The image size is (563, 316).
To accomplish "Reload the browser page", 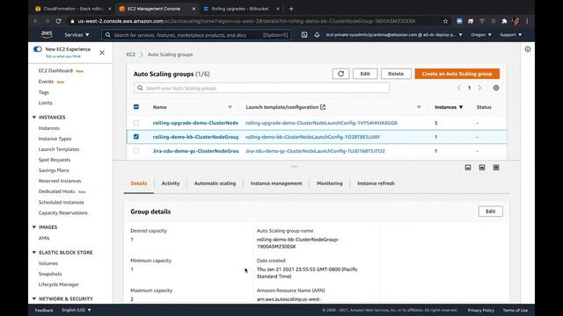I will (x=59, y=21).
